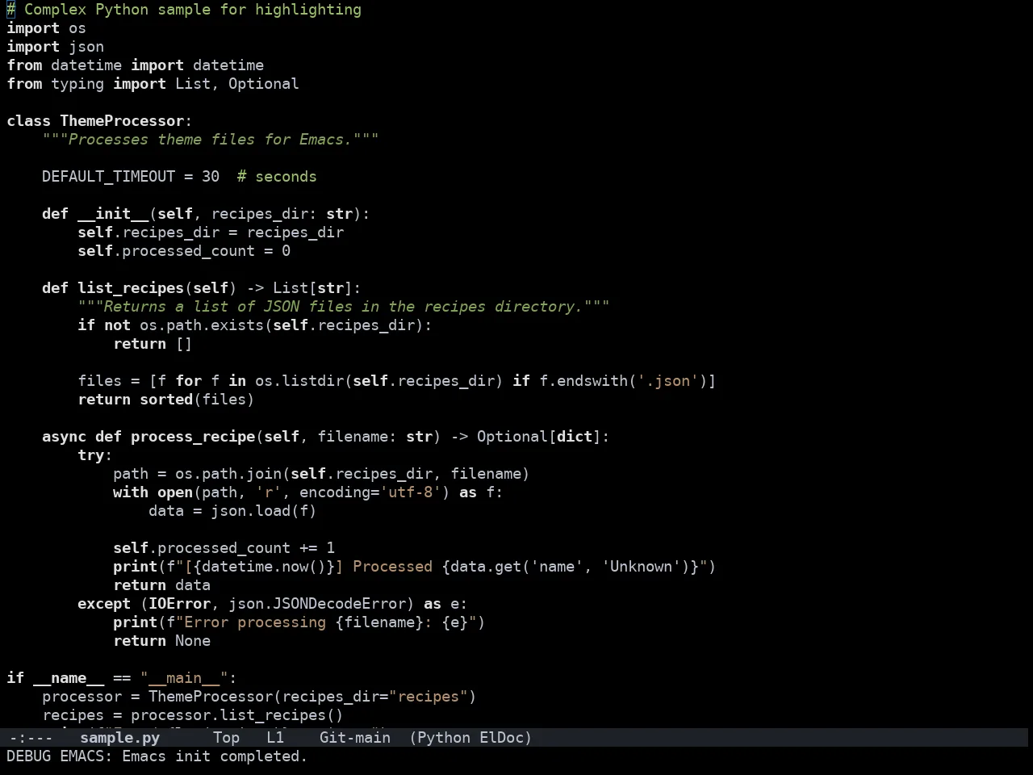
Task: Click the list_recipes method definition name
Action: tap(131, 288)
